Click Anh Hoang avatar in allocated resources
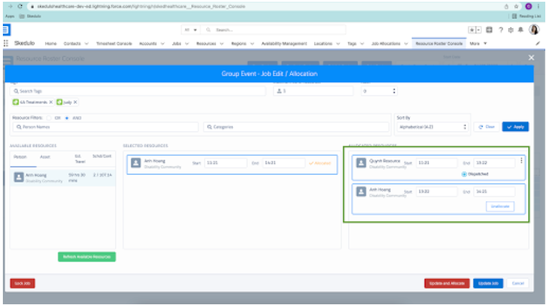This screenshot has height=306, width=547. 361,191
